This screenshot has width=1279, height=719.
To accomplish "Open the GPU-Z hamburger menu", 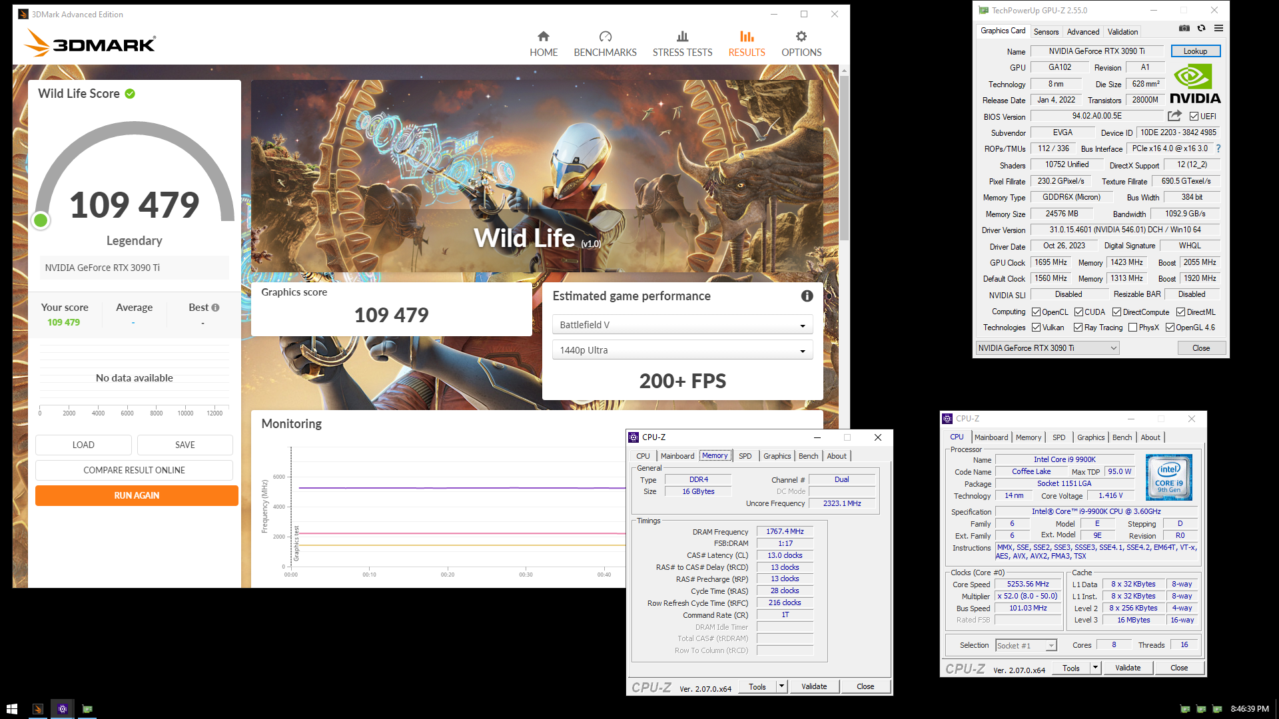I will pos(1218,28).
